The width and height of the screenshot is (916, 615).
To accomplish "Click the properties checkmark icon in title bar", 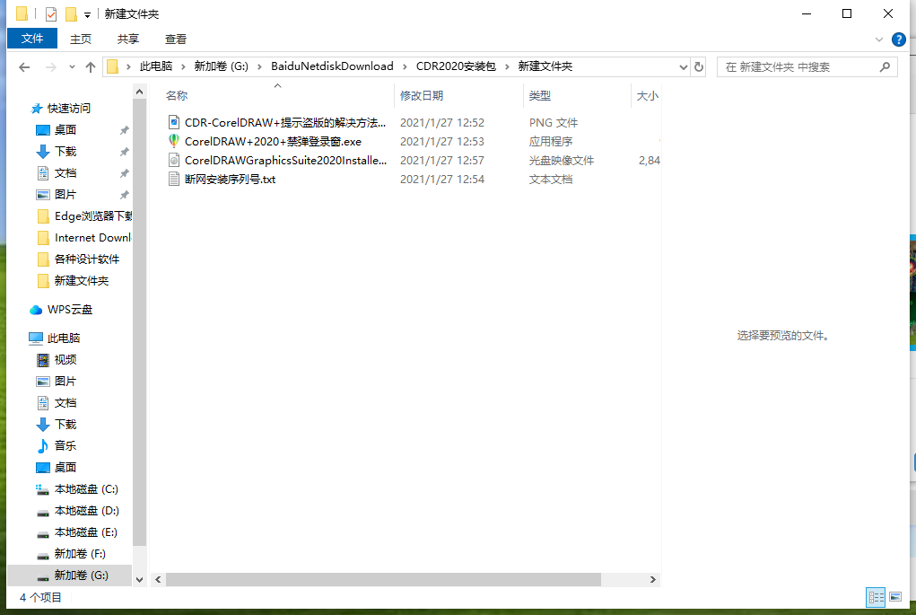I will (51, 13).
